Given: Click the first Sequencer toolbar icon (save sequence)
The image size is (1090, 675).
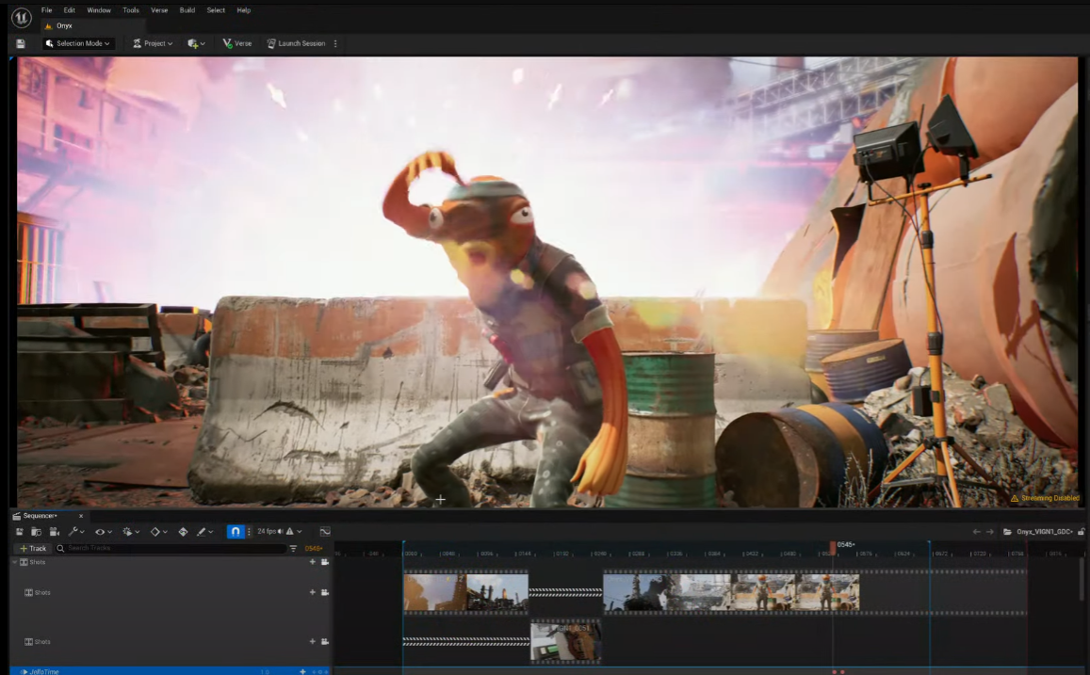Looking at the screenshot, I should tap(20, 532).
